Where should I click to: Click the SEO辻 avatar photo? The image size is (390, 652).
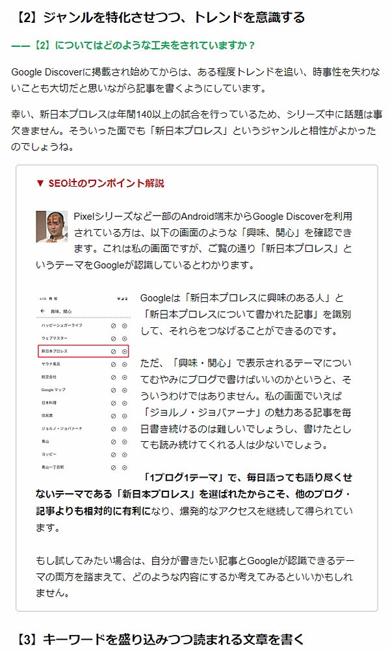click(x=51, y=226)
